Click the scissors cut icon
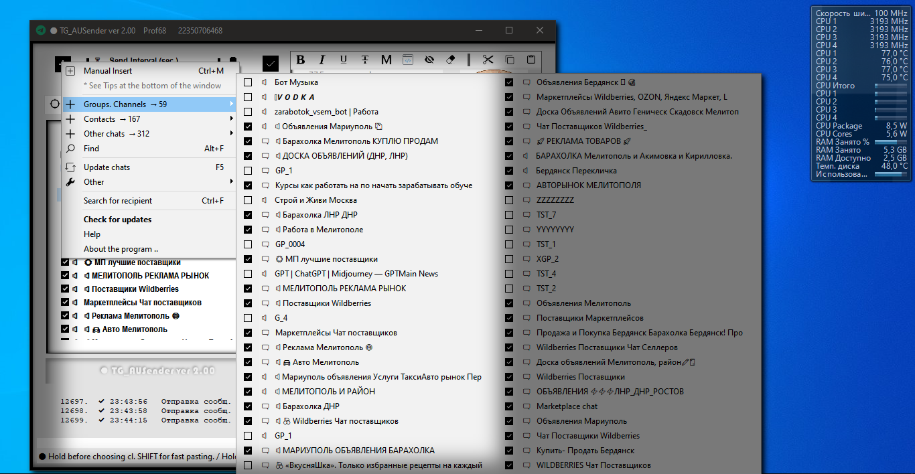Image resolution: width=915 pixels, height=474 pixels. pos(488,60)
